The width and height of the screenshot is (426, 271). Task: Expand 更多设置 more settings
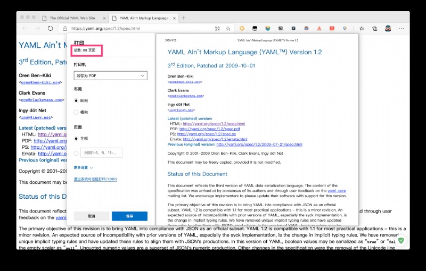pyautogui.click(x=83, y=167)
